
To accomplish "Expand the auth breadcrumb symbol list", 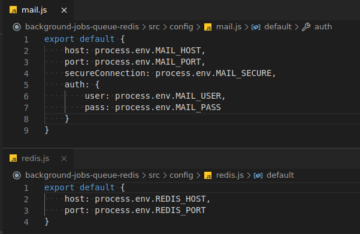I will pyautogui.click(x=323, y=27).
